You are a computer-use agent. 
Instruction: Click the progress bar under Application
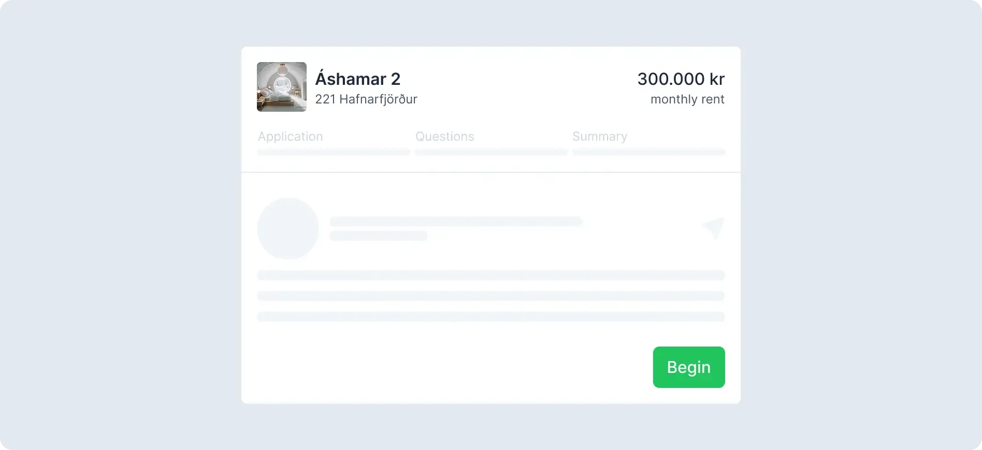[x=334, y=152]
